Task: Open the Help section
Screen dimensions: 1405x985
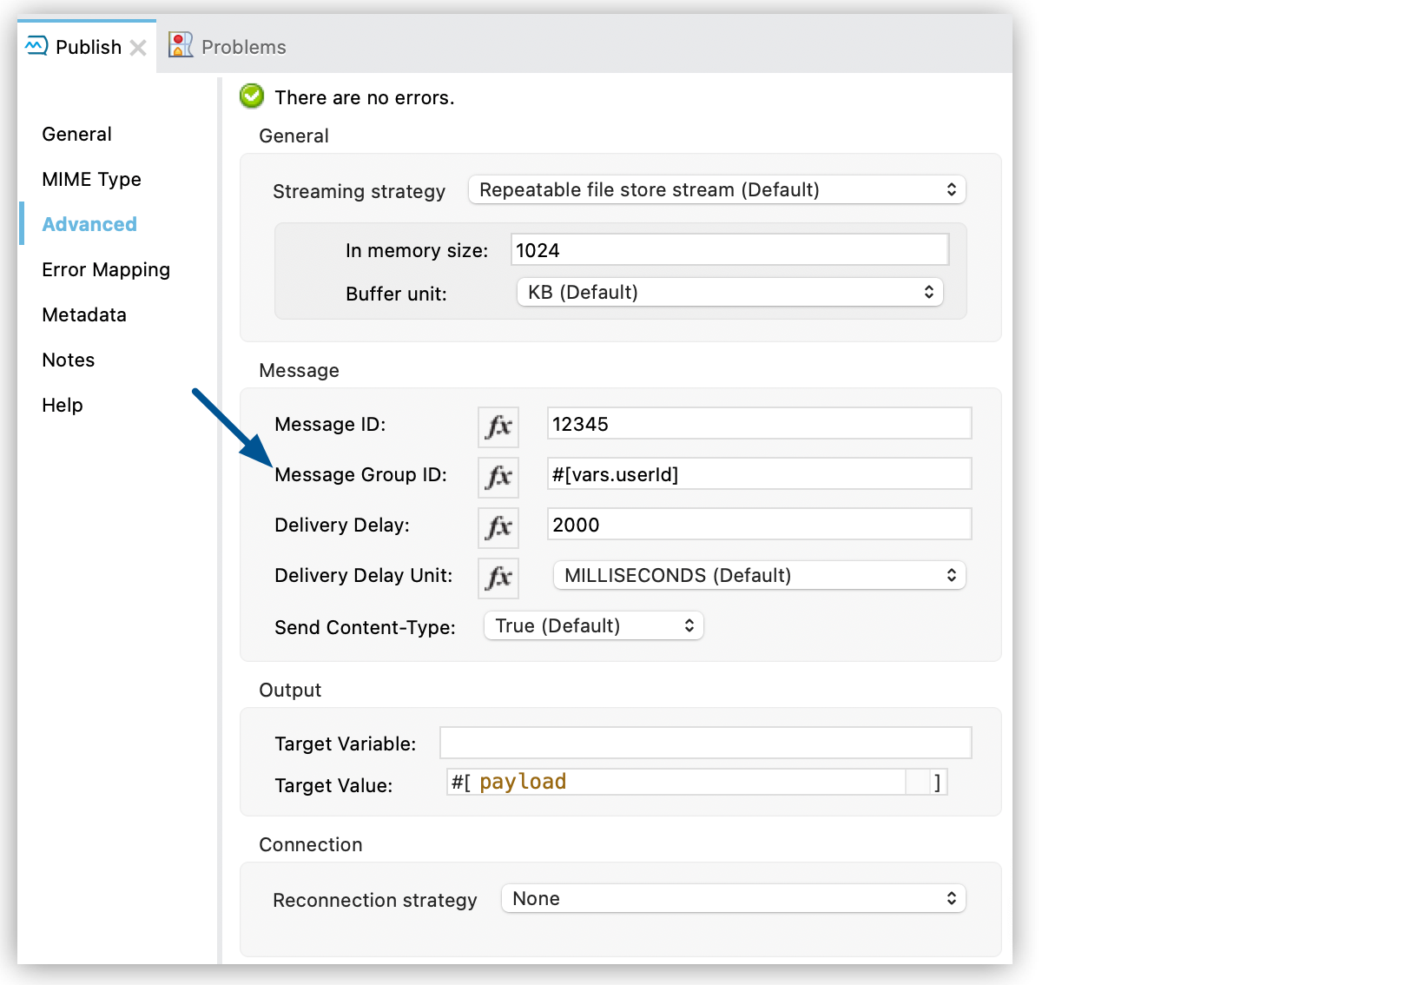Action: (x=62, y=405)
